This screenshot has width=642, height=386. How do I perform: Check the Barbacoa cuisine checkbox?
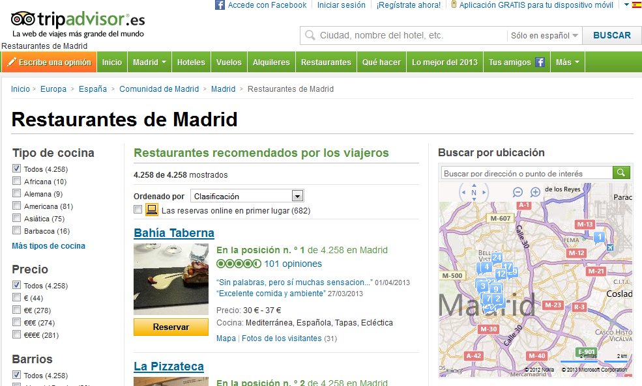pyautogui.click(x=16, y=230)
